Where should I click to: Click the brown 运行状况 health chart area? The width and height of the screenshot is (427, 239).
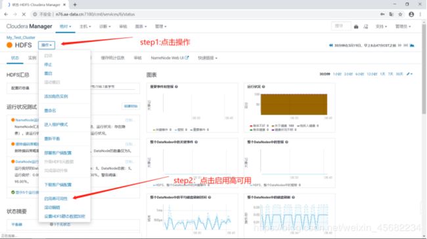(x=294, y=104)
